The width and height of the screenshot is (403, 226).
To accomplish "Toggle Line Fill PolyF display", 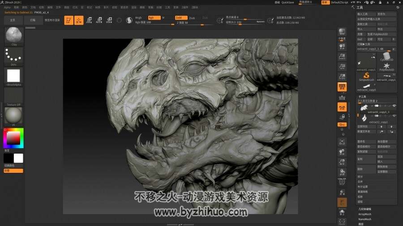I will pos(342,181).
